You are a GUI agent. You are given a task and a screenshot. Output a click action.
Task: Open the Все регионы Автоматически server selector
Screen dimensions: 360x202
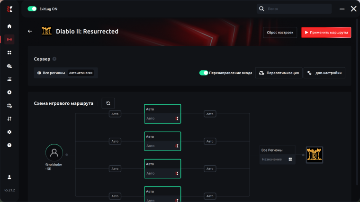click(x=66, y=73)
